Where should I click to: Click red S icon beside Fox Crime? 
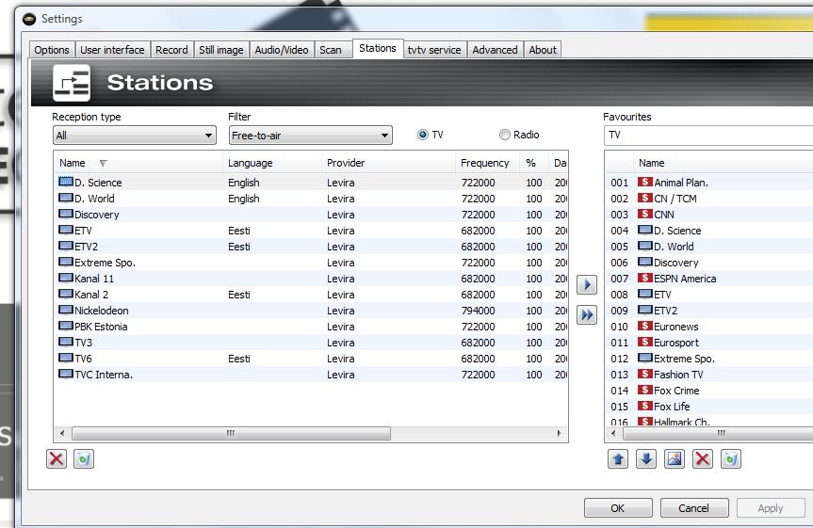click(645, 391)
